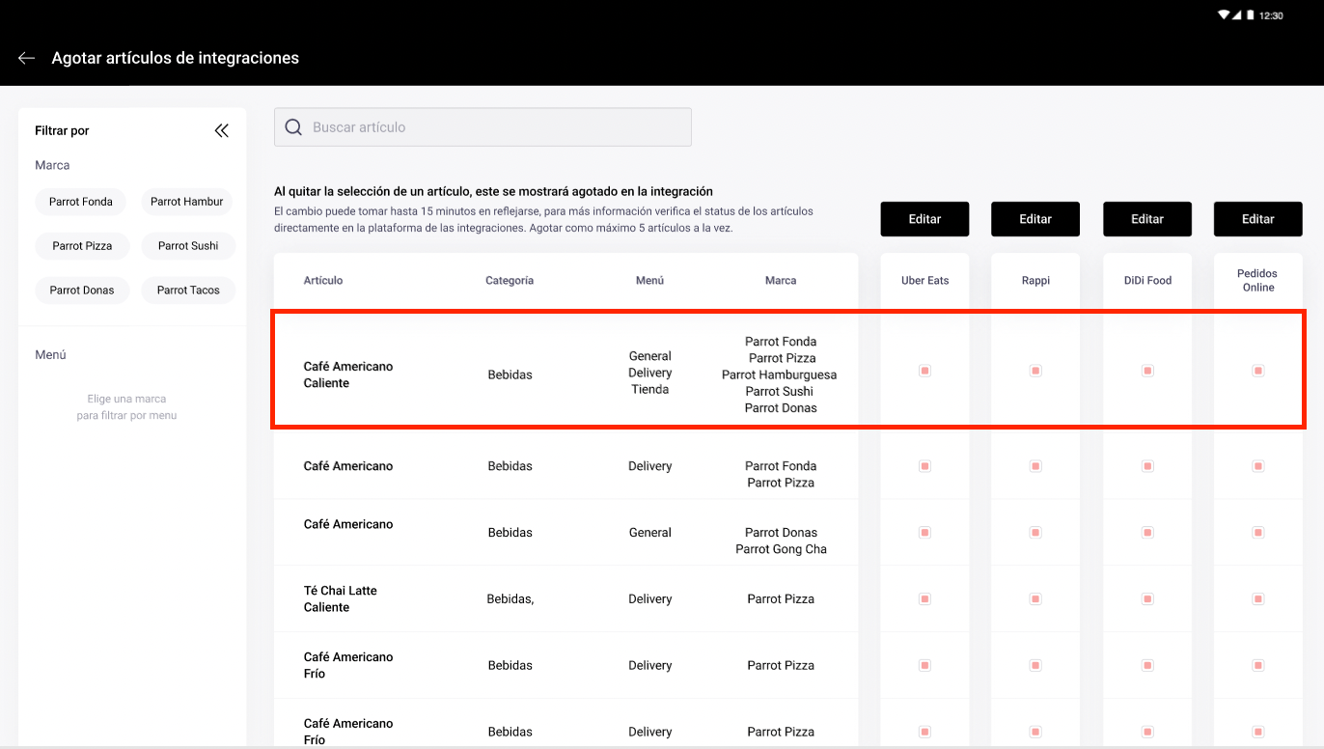Image resolution: width=1324 pixels, height=749 pixels.
Task: Click the page title Agotar artículos de integraciones
Action: coord(176,58)
